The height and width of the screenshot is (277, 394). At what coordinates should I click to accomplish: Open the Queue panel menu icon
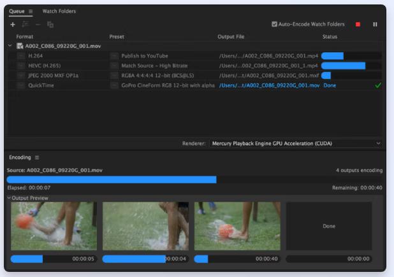tap(31, 11)
